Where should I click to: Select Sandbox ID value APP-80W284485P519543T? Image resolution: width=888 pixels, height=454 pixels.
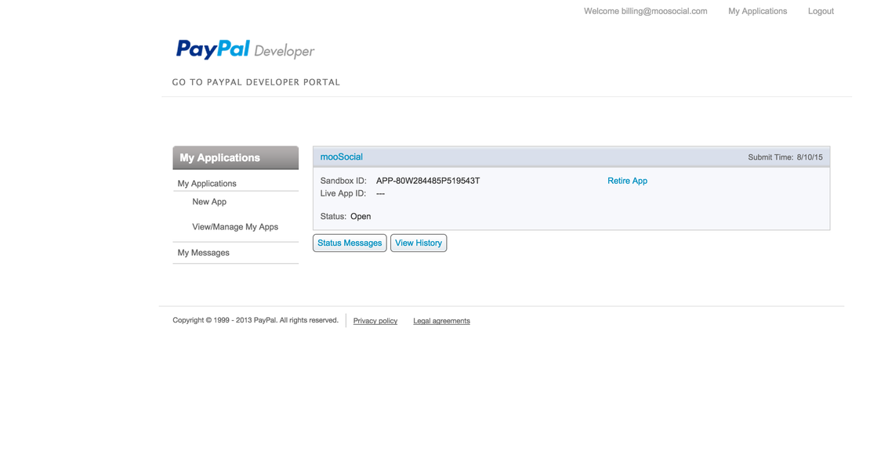pyautogui.click(x=428, y=181)
